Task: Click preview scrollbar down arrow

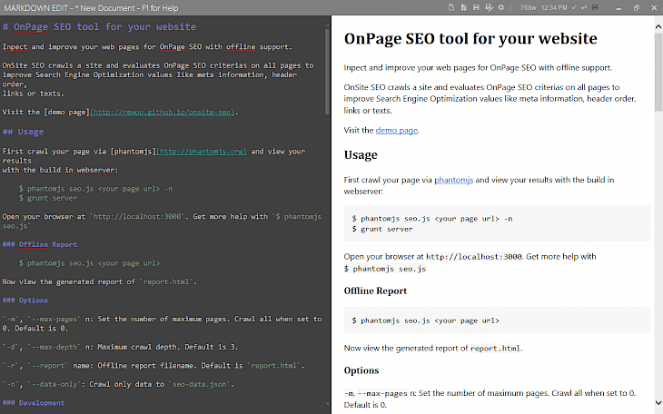Action: pyautogui.click(x=658, y=402)
